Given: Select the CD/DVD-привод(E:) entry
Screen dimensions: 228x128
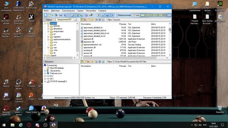Looking at the screenshot, I should coord(58,81).
